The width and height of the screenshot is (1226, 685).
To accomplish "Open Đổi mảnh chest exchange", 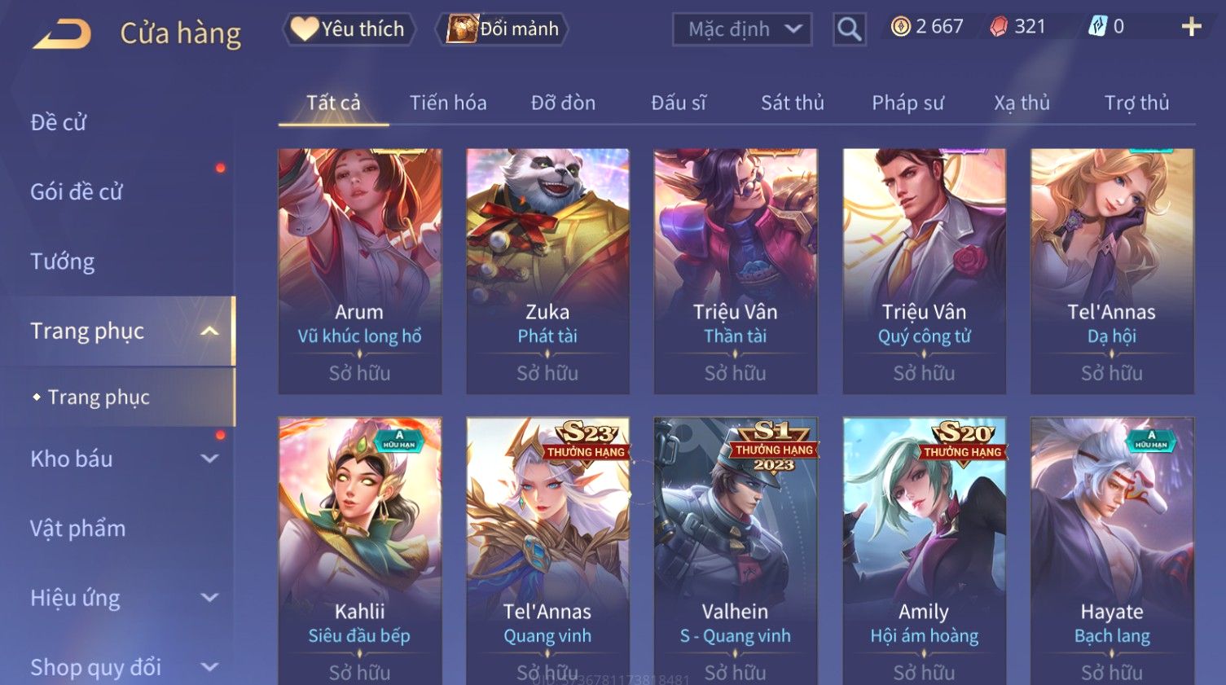I will (x=503, y=29).
